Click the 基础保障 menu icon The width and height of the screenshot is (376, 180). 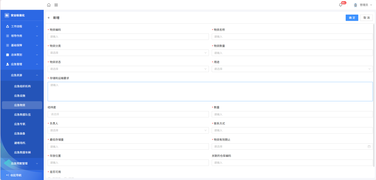[x=7, y=45]
